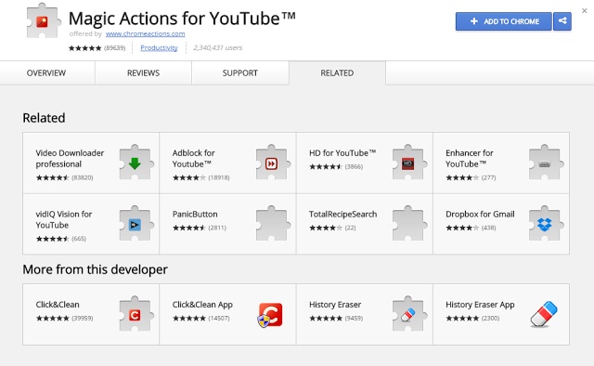Click HD for YouTube rating count (3866)
The height and width of the screenshot is (366, 594).
click(x=354, y=166)
